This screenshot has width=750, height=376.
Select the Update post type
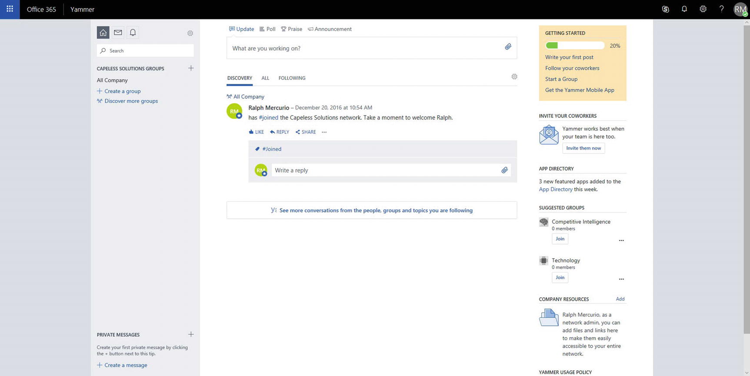point(241,29)
